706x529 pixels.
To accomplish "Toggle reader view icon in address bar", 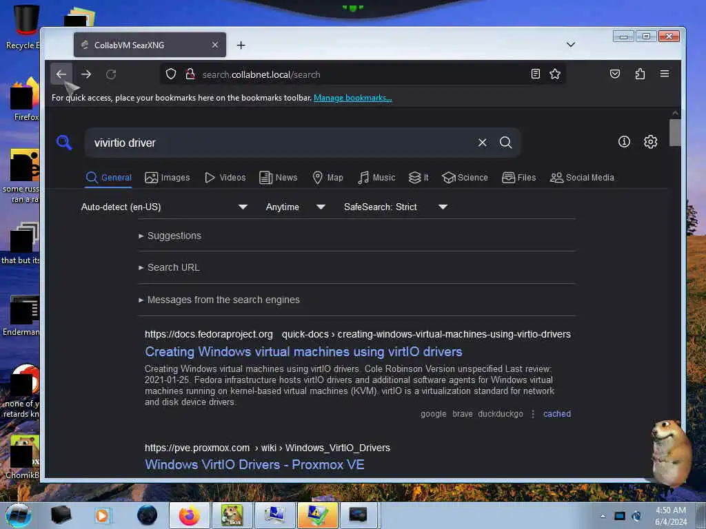I will 535,74.
